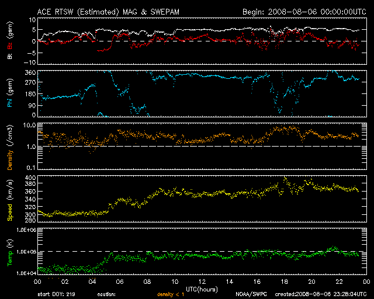
Task: Click the "start DOY: 219" footer text
Action: 56,294
